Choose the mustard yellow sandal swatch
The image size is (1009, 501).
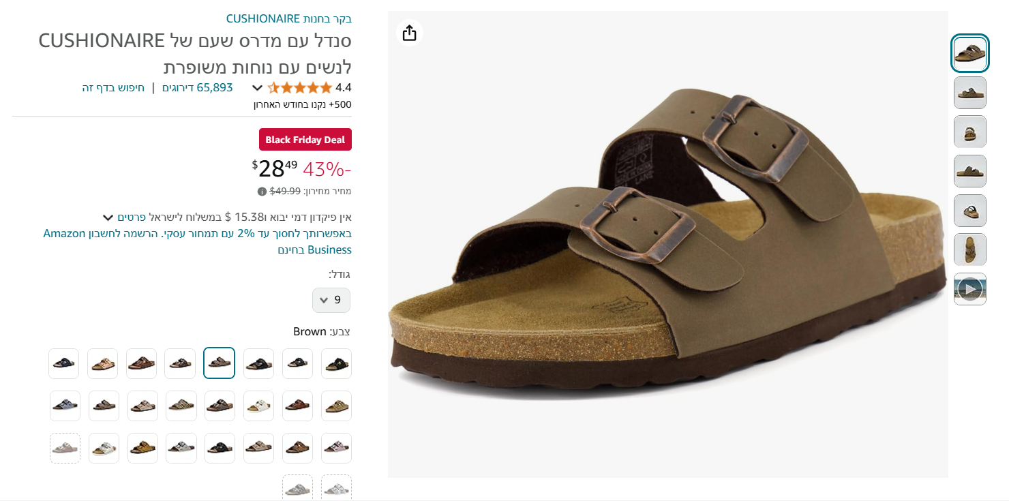142,448
